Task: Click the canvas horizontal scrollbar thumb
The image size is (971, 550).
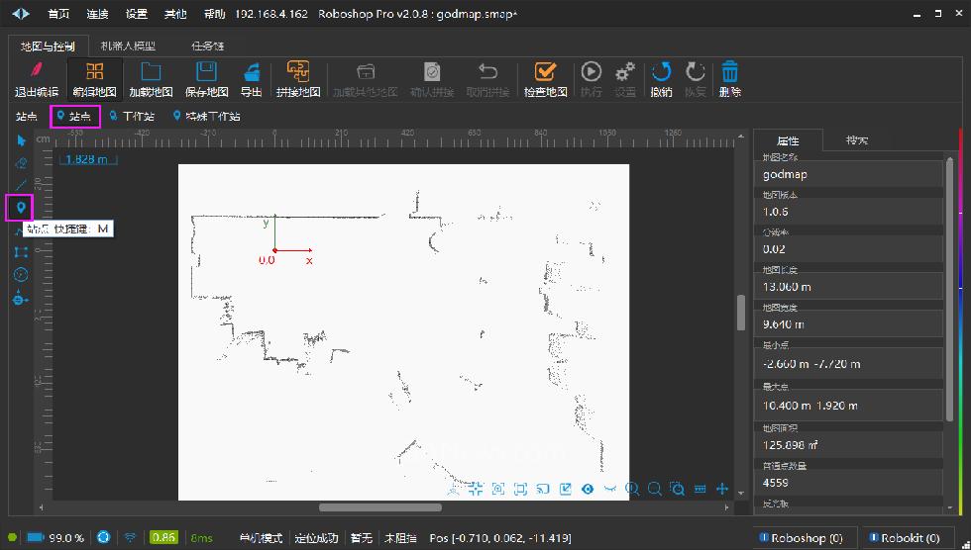Action: (x=380, y=507)
